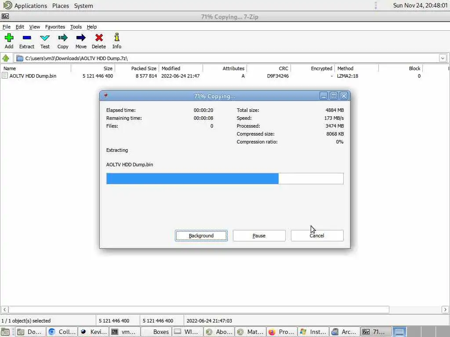The width and height of the screenshot is (450, 337).
Task: Open the address bar path dropdown
Action: click(x=443, y=58)
